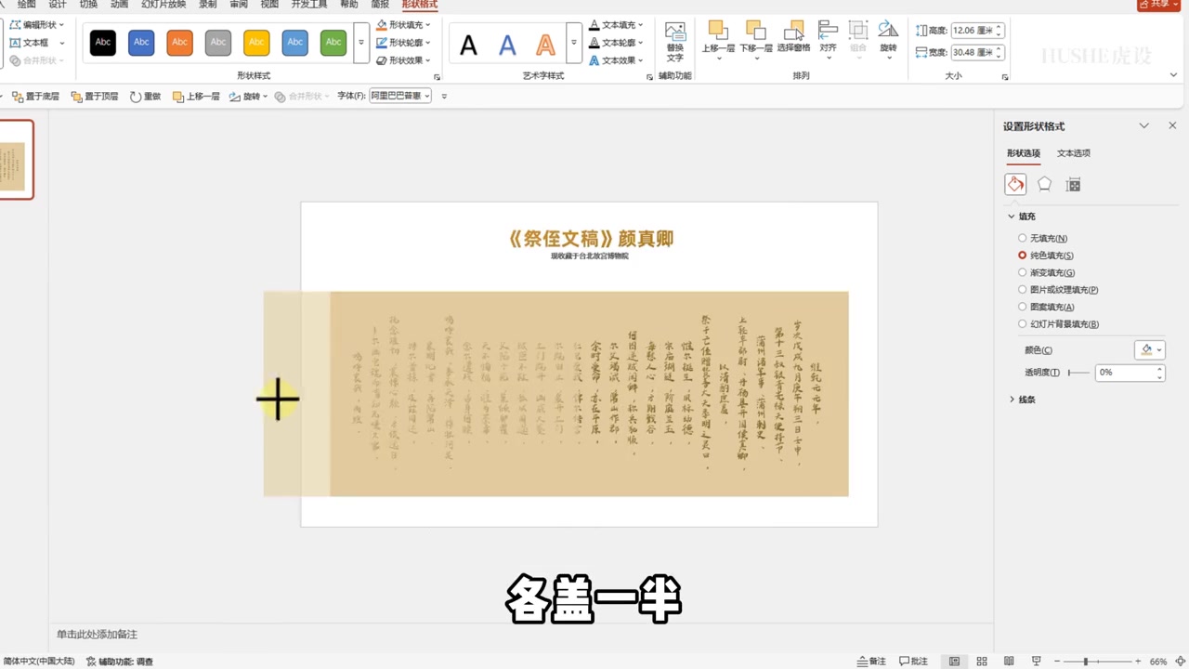Screen dimensions: 1189x669
Task: Click the zoom slider in status bar
Action: 1100,662
